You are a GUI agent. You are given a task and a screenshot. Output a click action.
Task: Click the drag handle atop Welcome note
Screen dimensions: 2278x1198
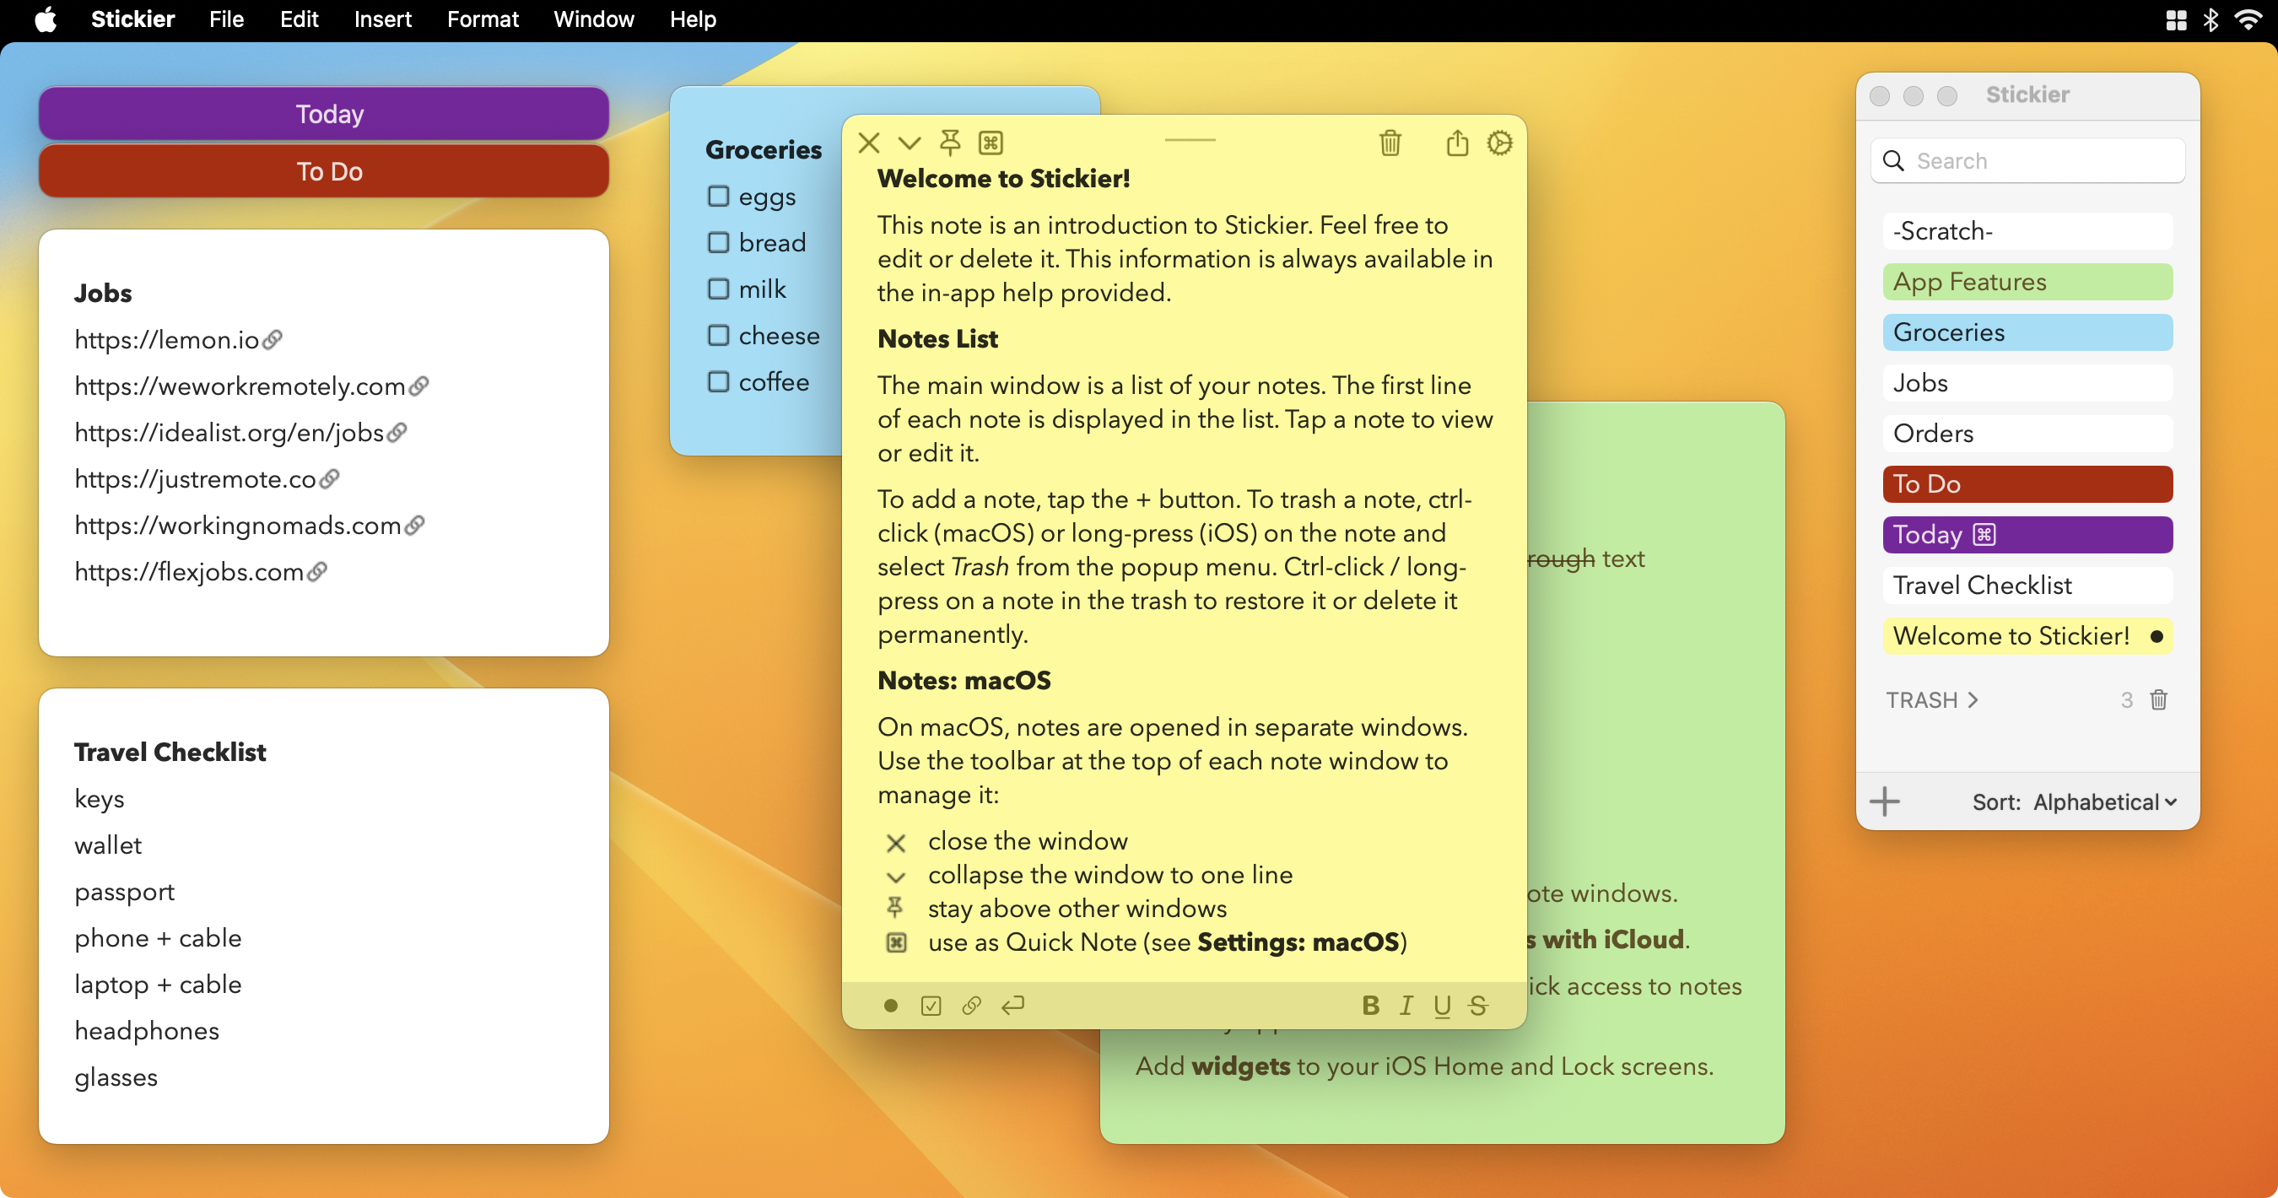[1190, 140]
